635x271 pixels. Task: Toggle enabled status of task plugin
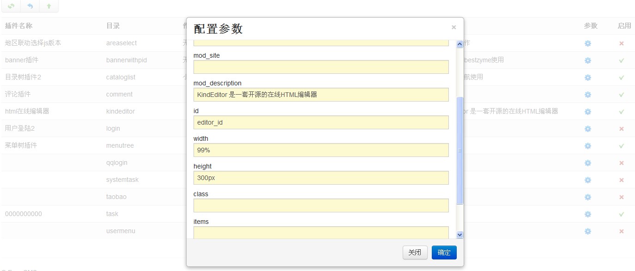coord(621,214)
